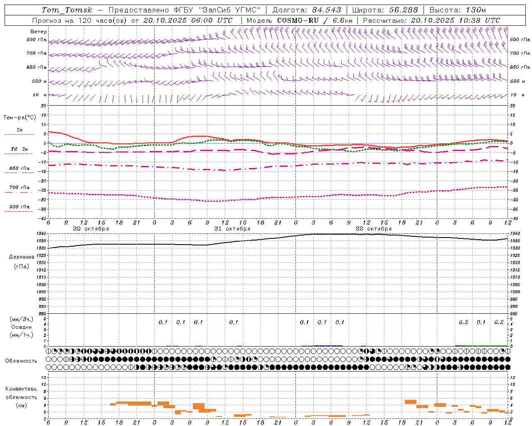The width and height of the screenshot is (532, 426).
Task: Click the Облачность row label
Action: click(x=21, y=361)
